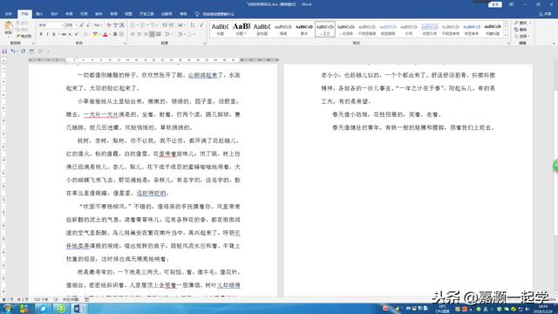Toggle Strikethrough formatting
The width and height of the screenshot is (558, 314).
coord(64,34)
